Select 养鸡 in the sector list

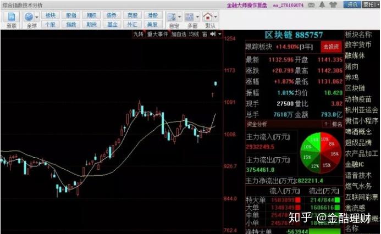click(x=352, y=77)
